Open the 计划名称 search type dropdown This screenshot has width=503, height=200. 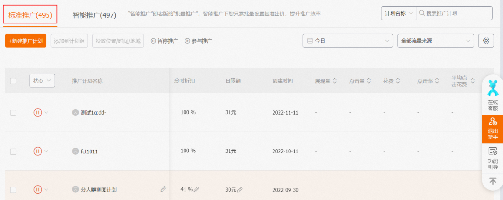point(399,13)
